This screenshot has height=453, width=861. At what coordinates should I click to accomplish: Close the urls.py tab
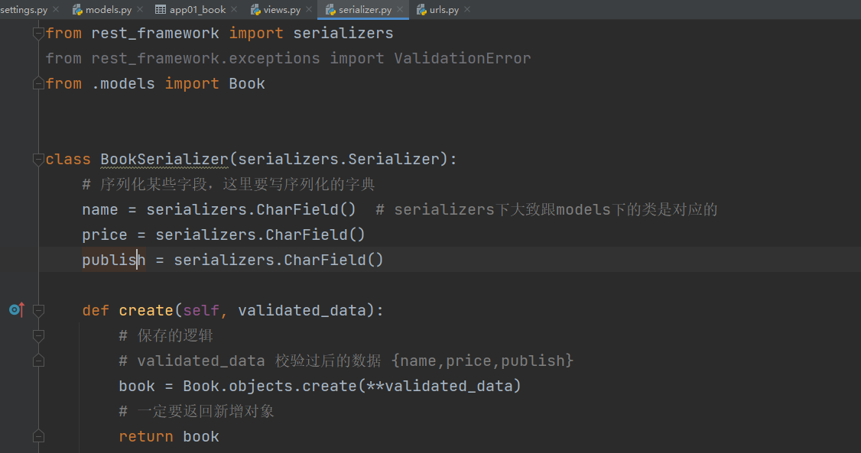(x=466, y=10)
